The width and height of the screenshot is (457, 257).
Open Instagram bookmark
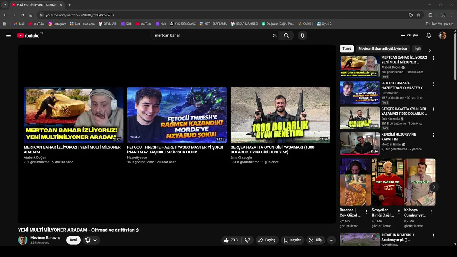(57, 24)
